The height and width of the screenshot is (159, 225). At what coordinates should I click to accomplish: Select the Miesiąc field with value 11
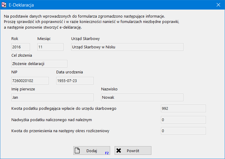(50, 47)
